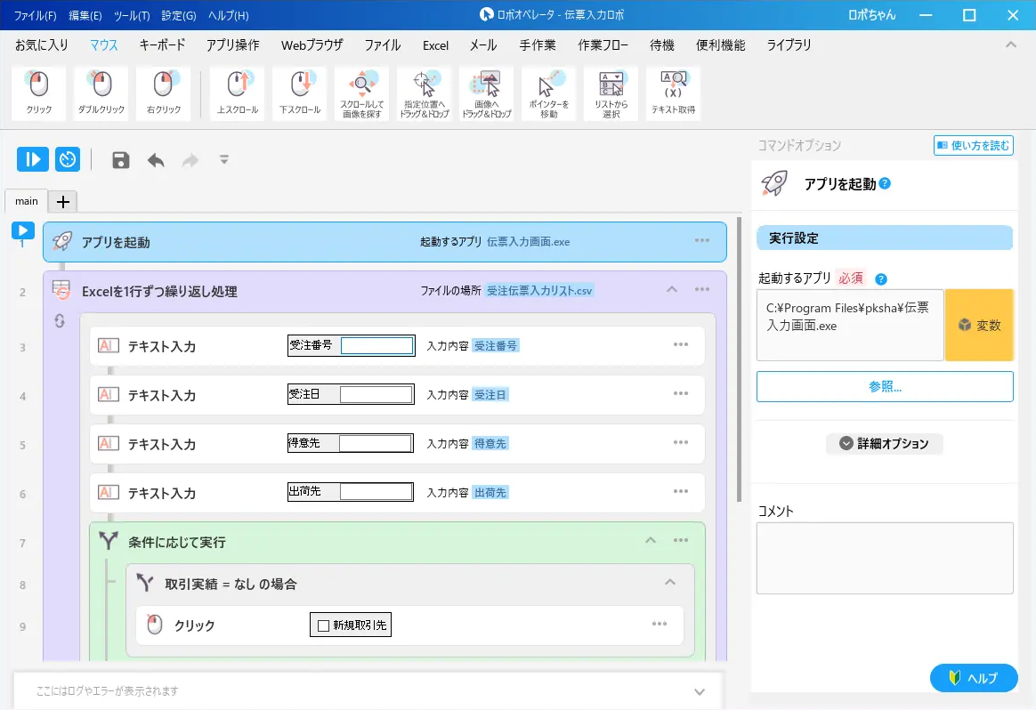Click the コメント text area
The height and width of the screenshot is (710, 1036).
pos(885,558)
